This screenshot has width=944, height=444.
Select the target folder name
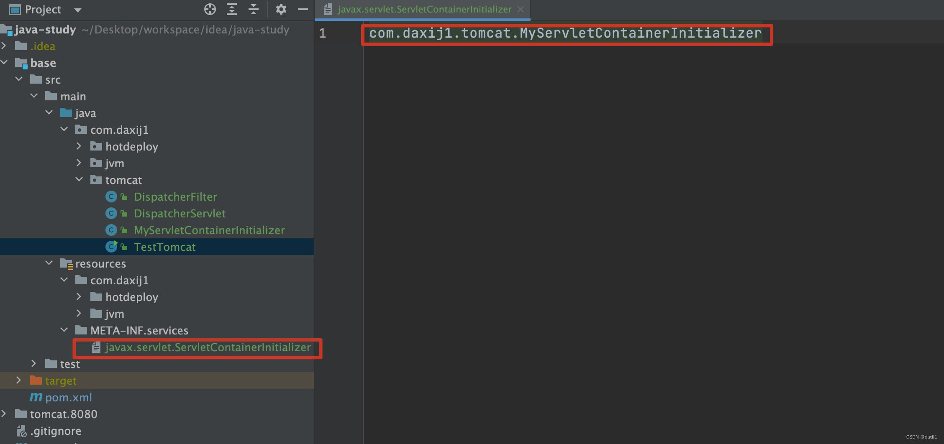(61, 380)
